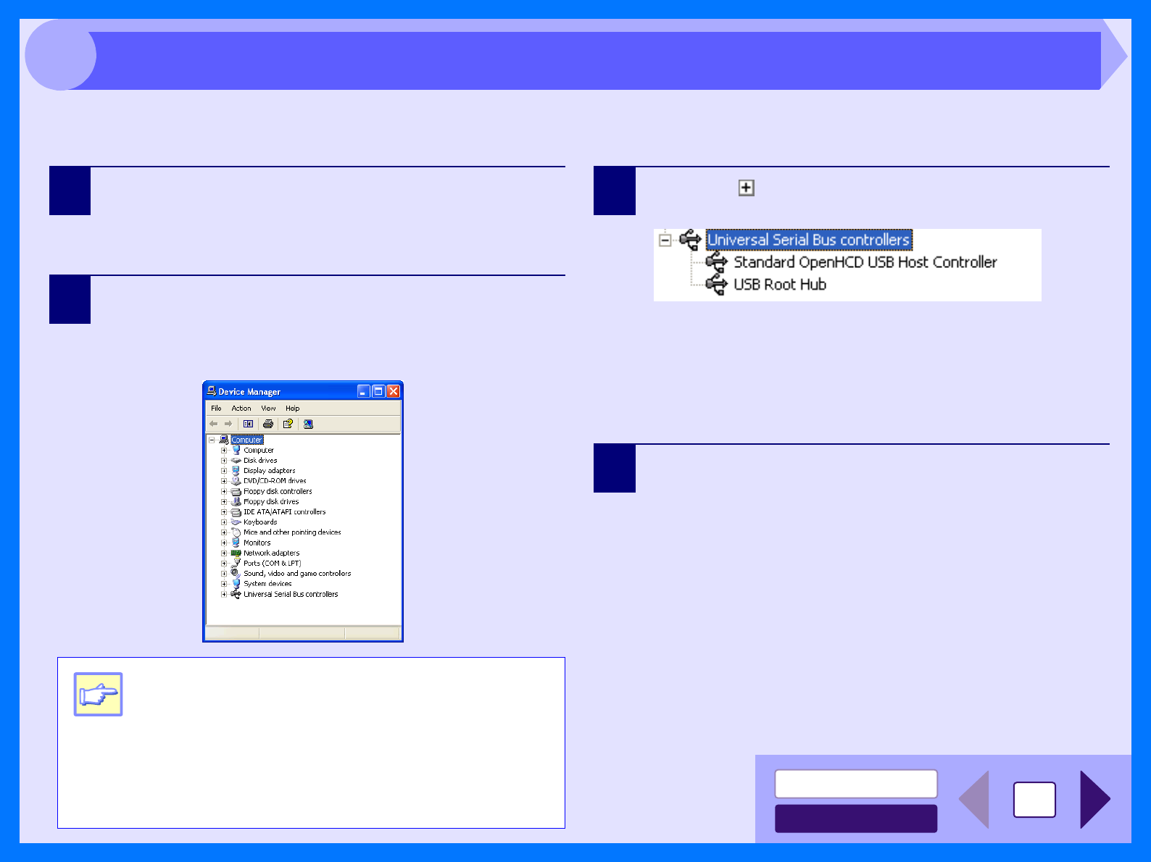
Task: Click the pointing hand note icon
Action: (98, 694)
